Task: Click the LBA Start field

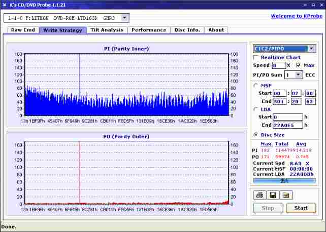Action: click(288, 117)
